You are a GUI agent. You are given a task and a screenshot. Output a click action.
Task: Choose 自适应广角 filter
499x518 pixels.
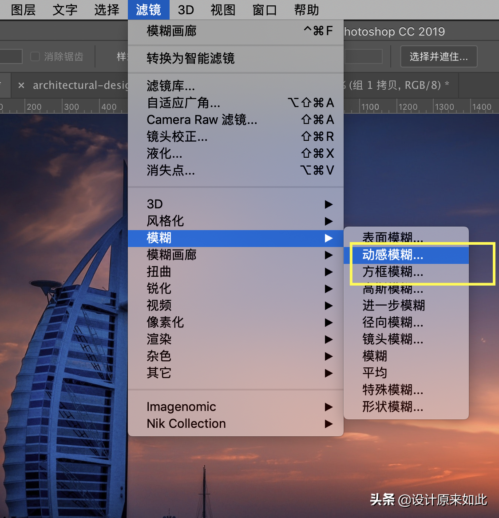(x=236, y=103)
